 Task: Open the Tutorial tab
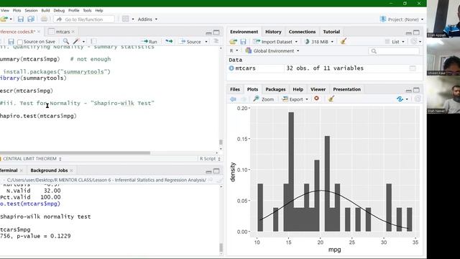coord(331,32)
